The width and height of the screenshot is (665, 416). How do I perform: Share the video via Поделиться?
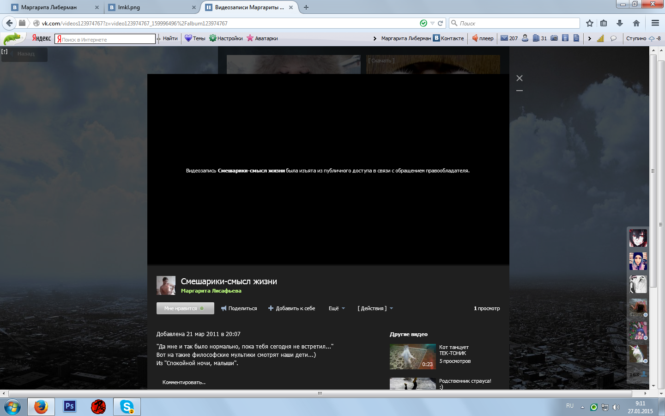239,308
